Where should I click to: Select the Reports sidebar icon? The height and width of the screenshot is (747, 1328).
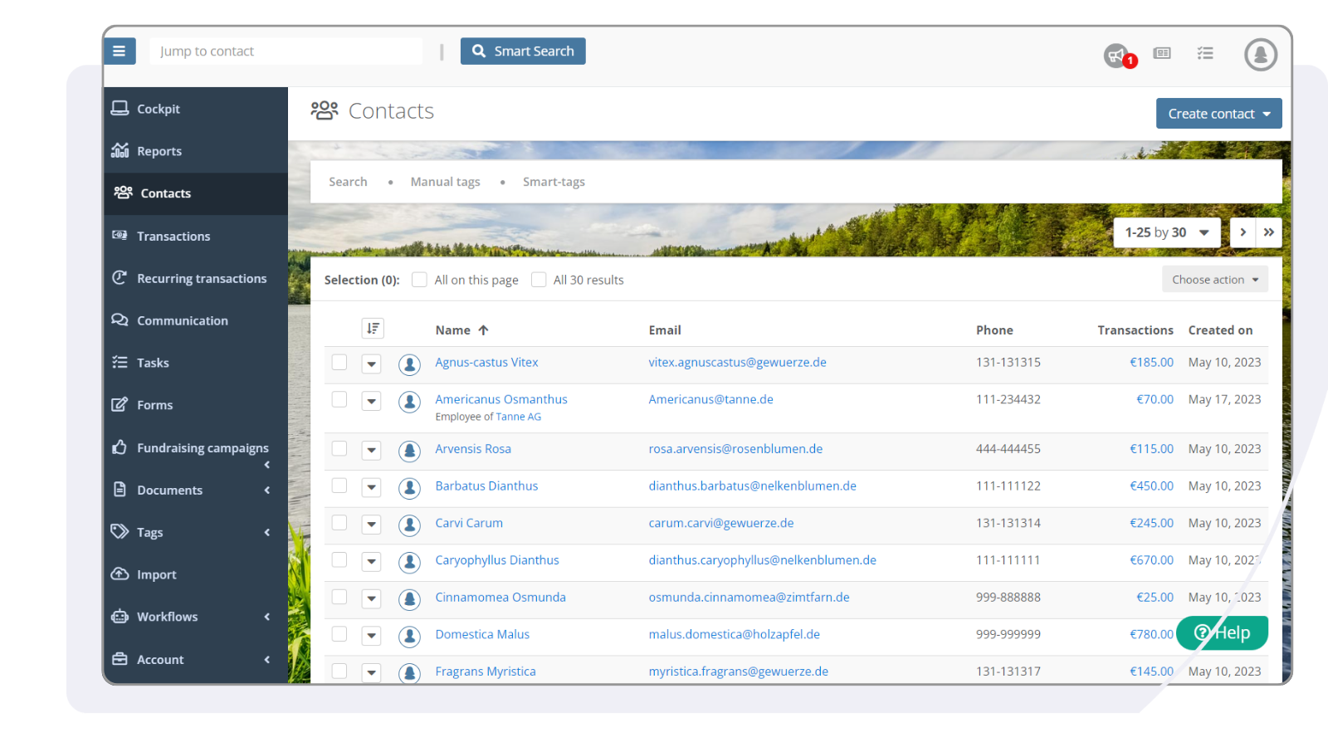(x=121, y=150)
